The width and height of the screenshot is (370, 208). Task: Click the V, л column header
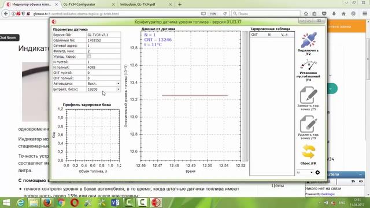(x=284, y=35)
